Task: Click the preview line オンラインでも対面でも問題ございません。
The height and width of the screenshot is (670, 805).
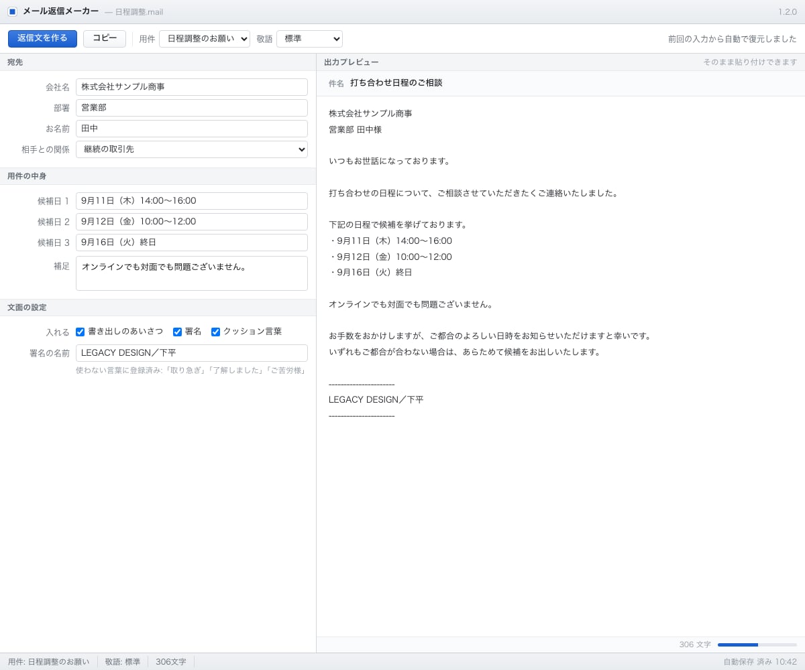Action: 412,305
